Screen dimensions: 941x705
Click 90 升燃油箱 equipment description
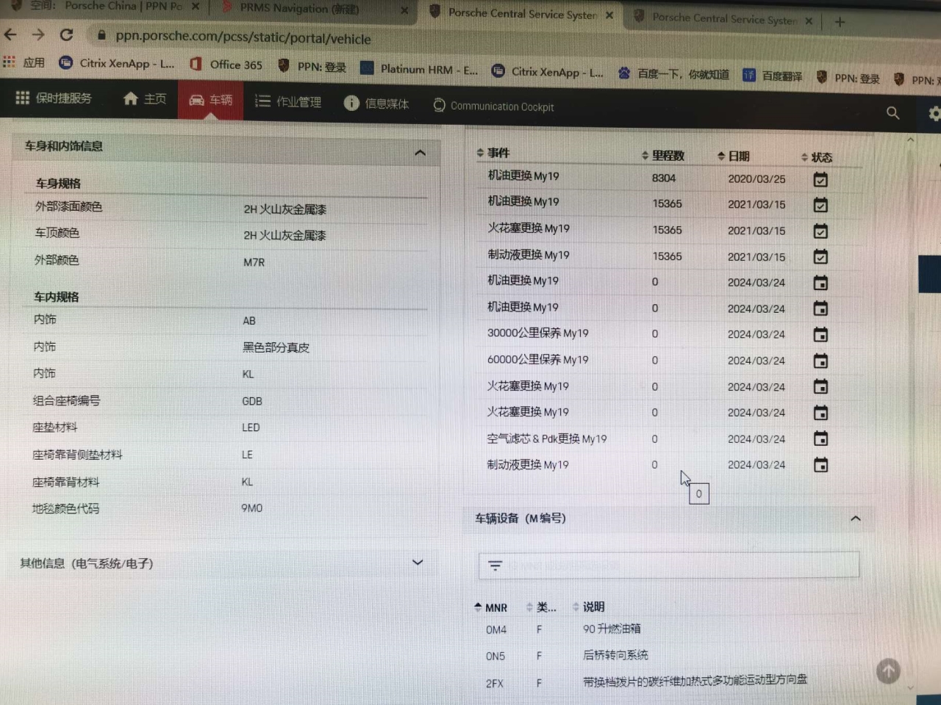[x=612, y=629]
